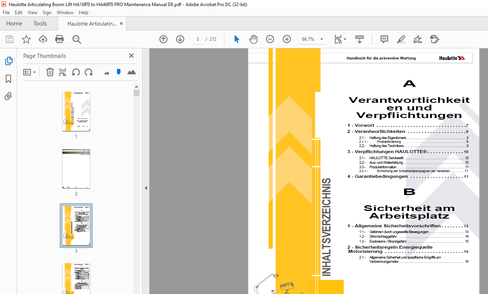Select the page 2 thumbnail
Viewport: 488px width, 294px height.
pyautogui.click(x=76, y=169)
